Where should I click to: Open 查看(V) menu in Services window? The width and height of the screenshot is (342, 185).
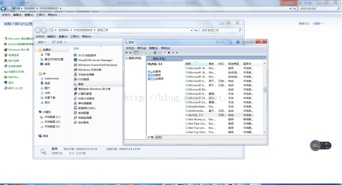(x=154, y=48)
